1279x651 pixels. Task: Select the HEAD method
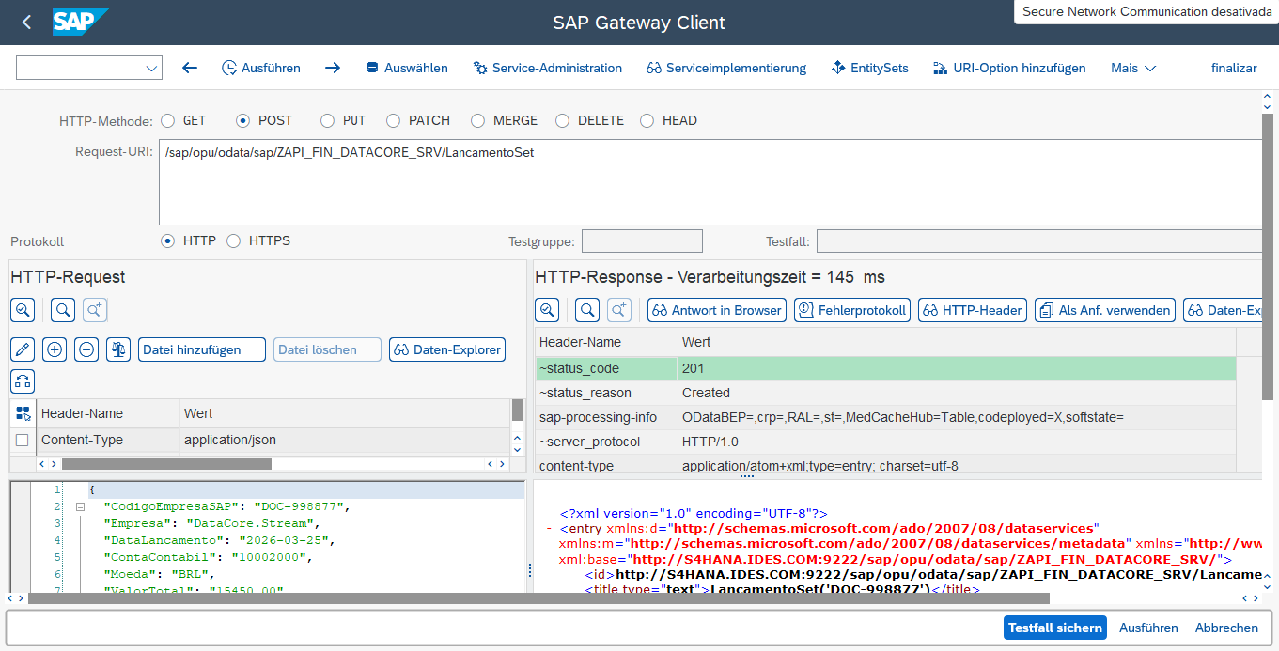pyautogui.click(x=647, y=120)
